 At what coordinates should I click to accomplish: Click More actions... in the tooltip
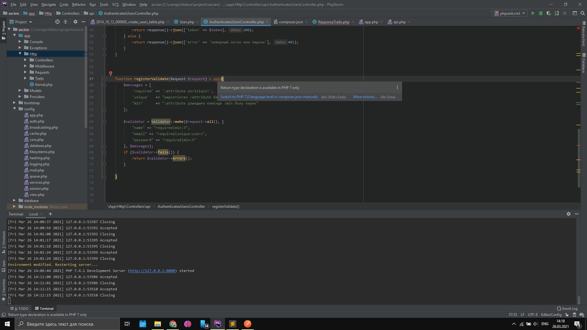coord(365,97)
